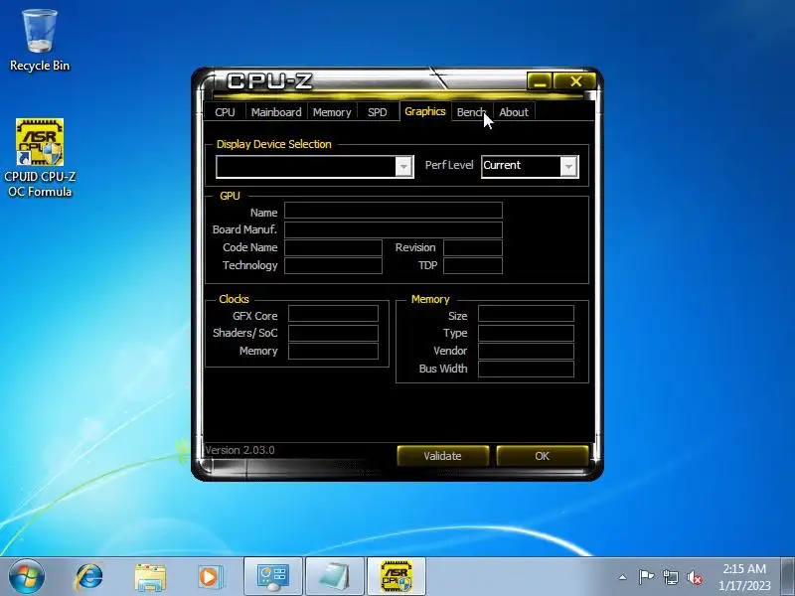795x596 pixels.
Task: Click the memory Size field
Action: click(x=527, y=314)
